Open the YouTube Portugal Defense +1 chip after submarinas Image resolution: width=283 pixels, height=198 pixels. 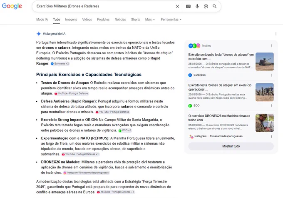80,154
